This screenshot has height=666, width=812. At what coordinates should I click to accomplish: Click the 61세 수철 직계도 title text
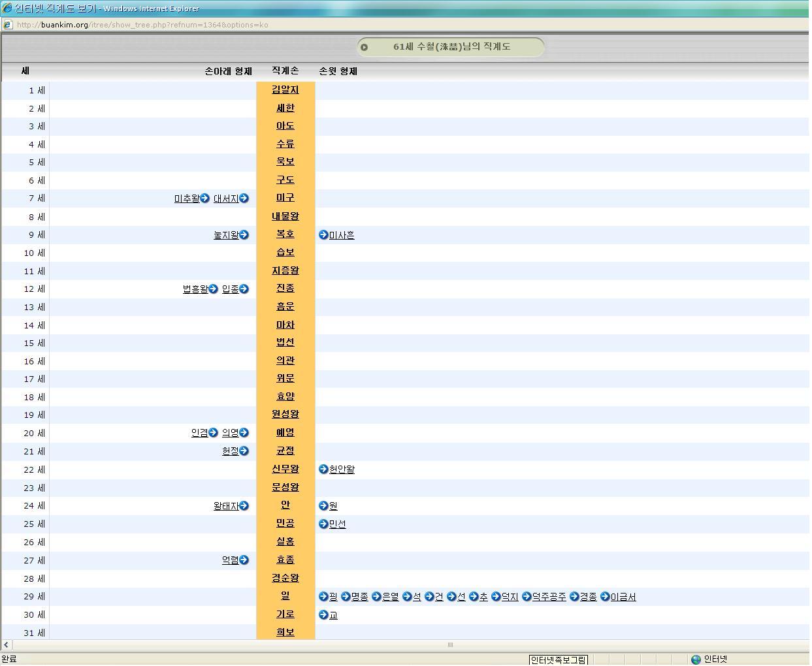click(x=452, y=47)
